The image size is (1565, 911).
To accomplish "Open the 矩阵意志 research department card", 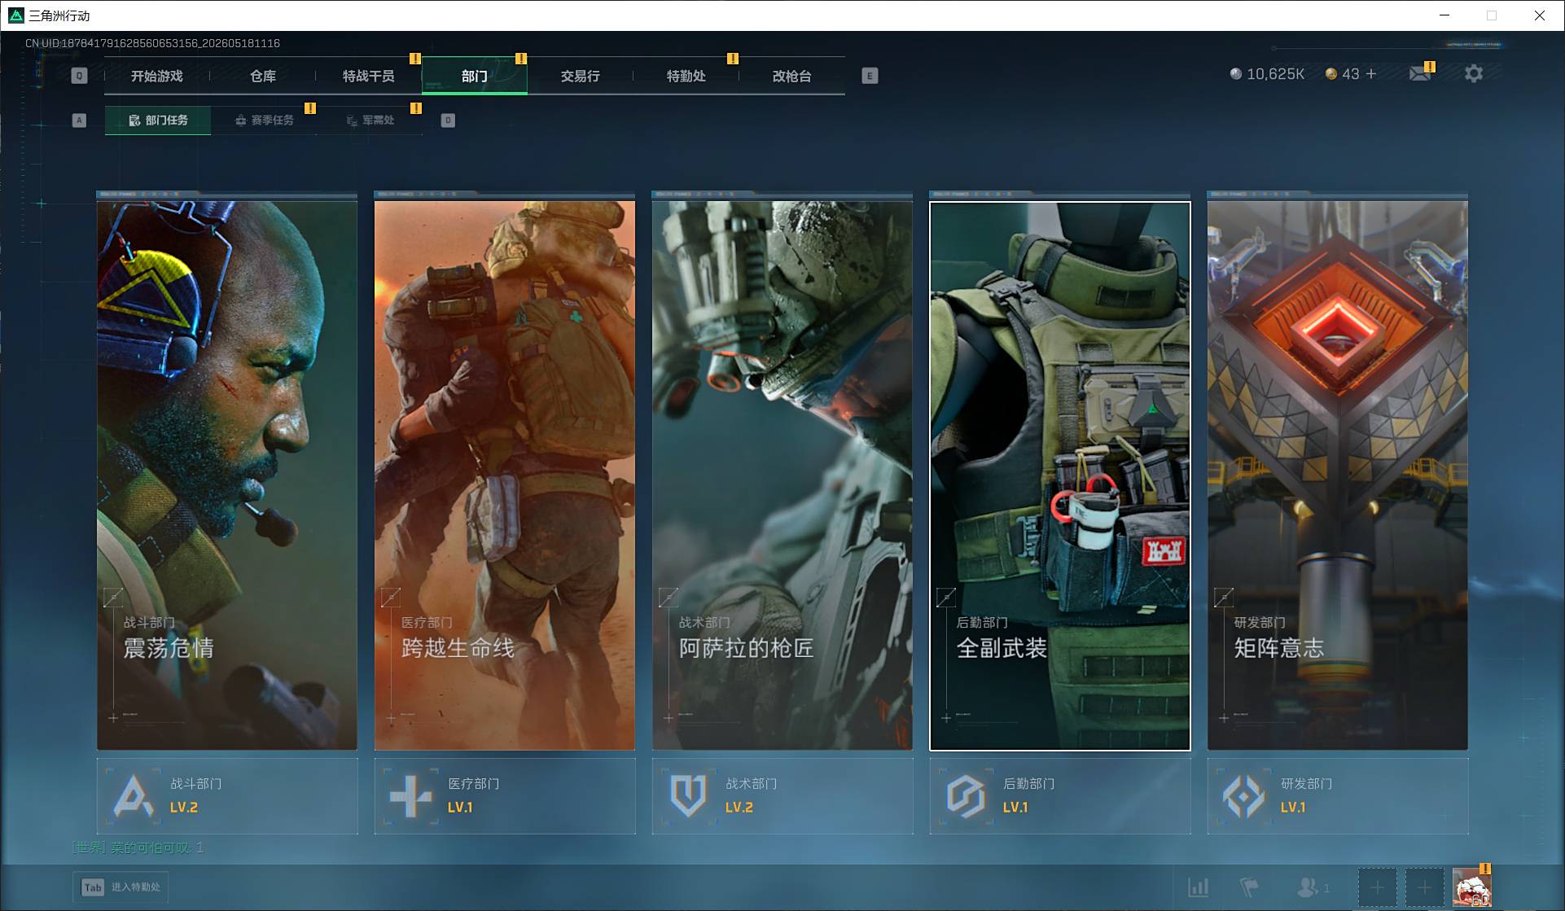I will coord(1338,475).
